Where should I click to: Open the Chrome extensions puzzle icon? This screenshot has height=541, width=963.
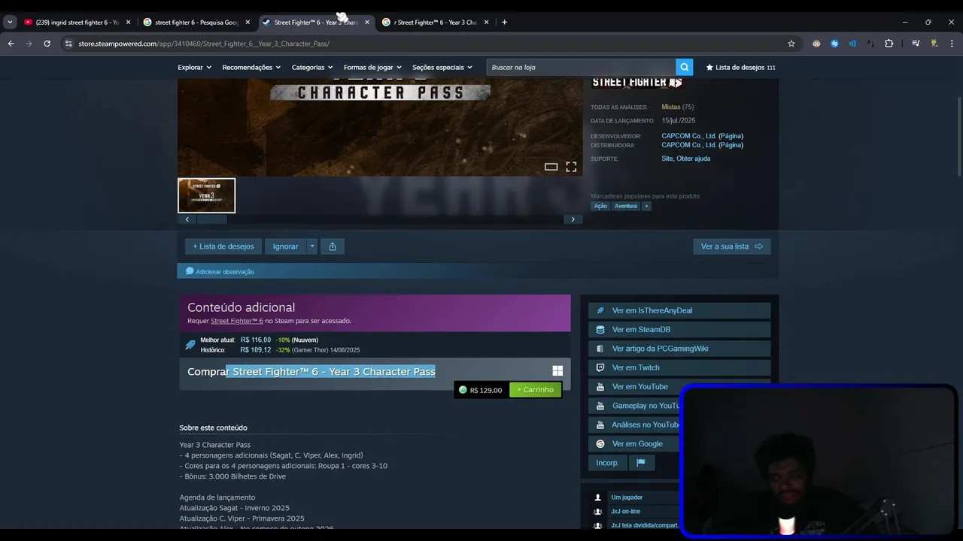coord(889,44)
